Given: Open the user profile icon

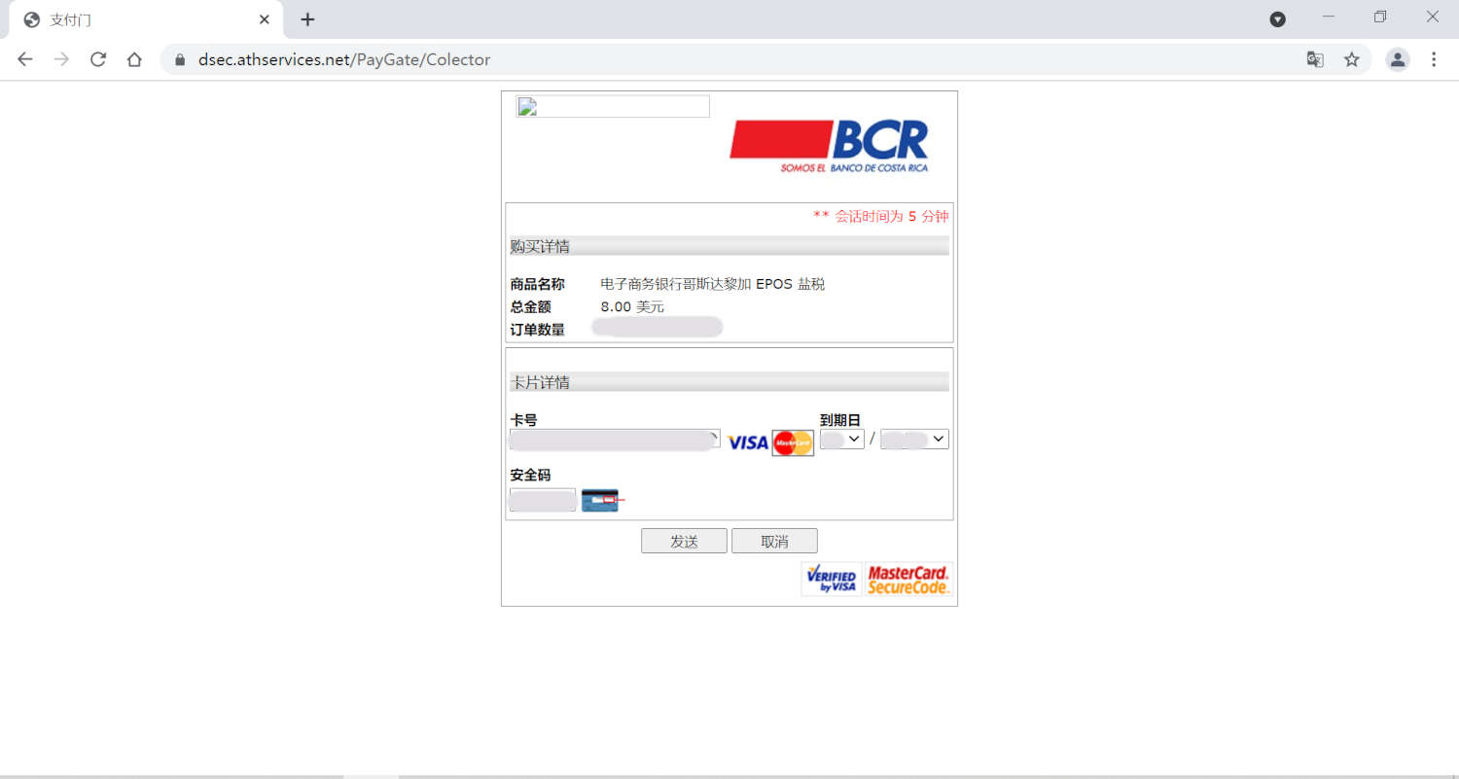Looking at the screenshot, I should (x=1397, y=59).
